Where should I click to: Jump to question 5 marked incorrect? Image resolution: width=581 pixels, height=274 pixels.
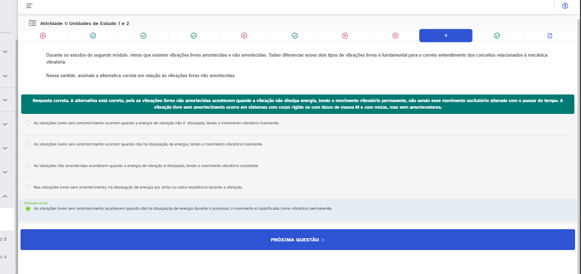pyautogui.click(x=244, y=36)
